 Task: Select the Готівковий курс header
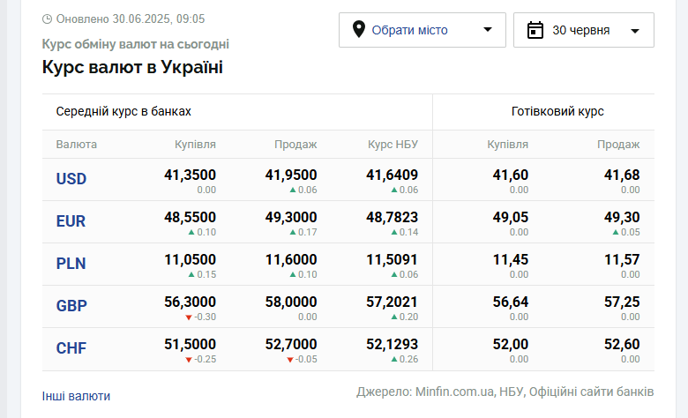(x=557, y=111)
